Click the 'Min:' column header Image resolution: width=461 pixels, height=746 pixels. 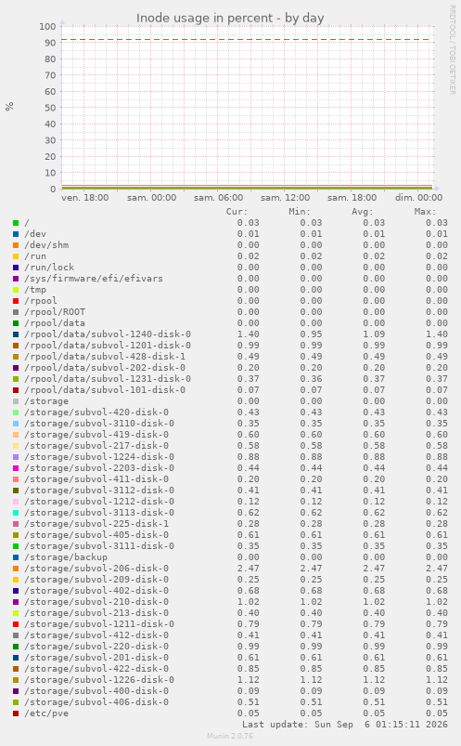pyautogui.click(x=300, y=212)
